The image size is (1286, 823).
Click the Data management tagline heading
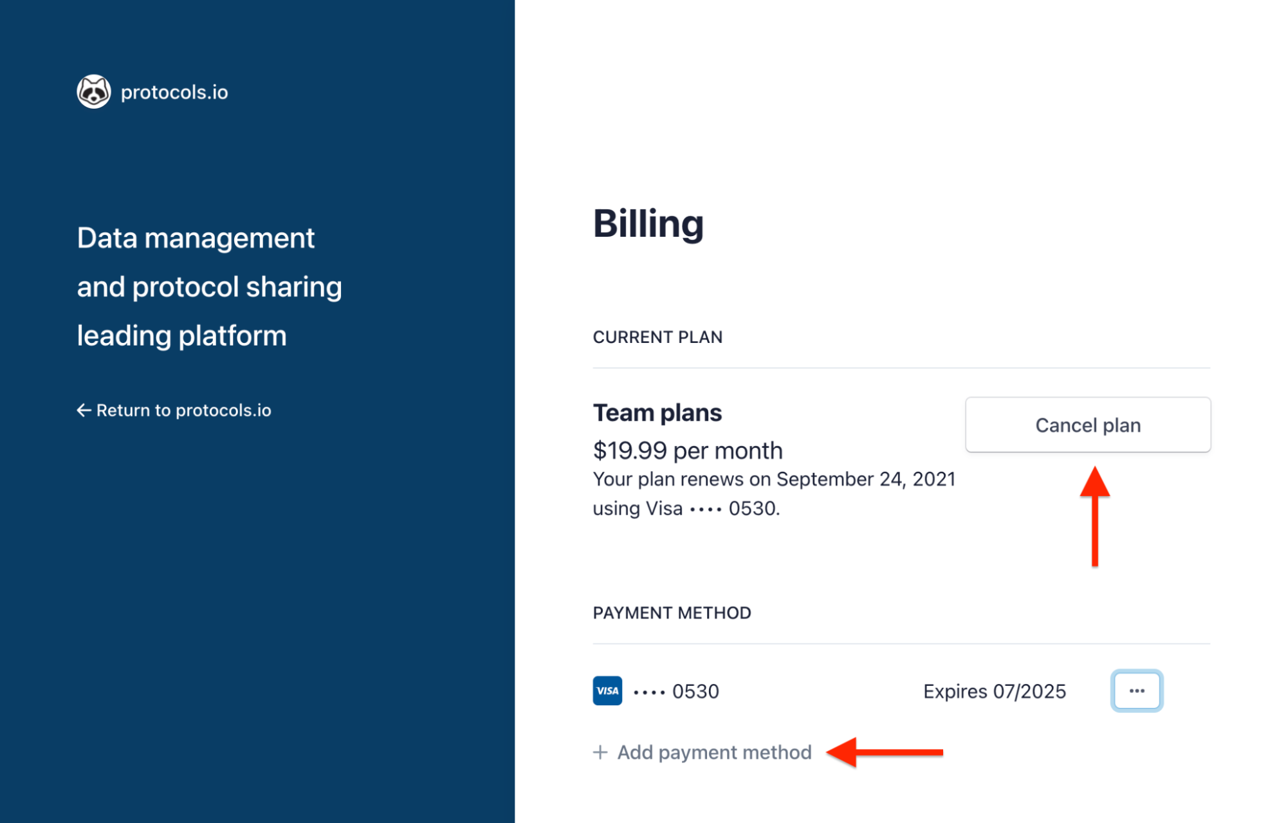(209, 287)
